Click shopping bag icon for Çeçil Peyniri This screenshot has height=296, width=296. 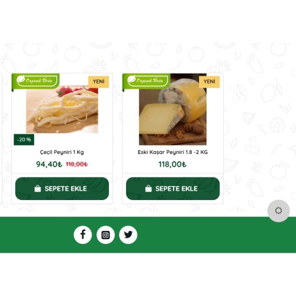pyautogui.click(x=37, y=189)
